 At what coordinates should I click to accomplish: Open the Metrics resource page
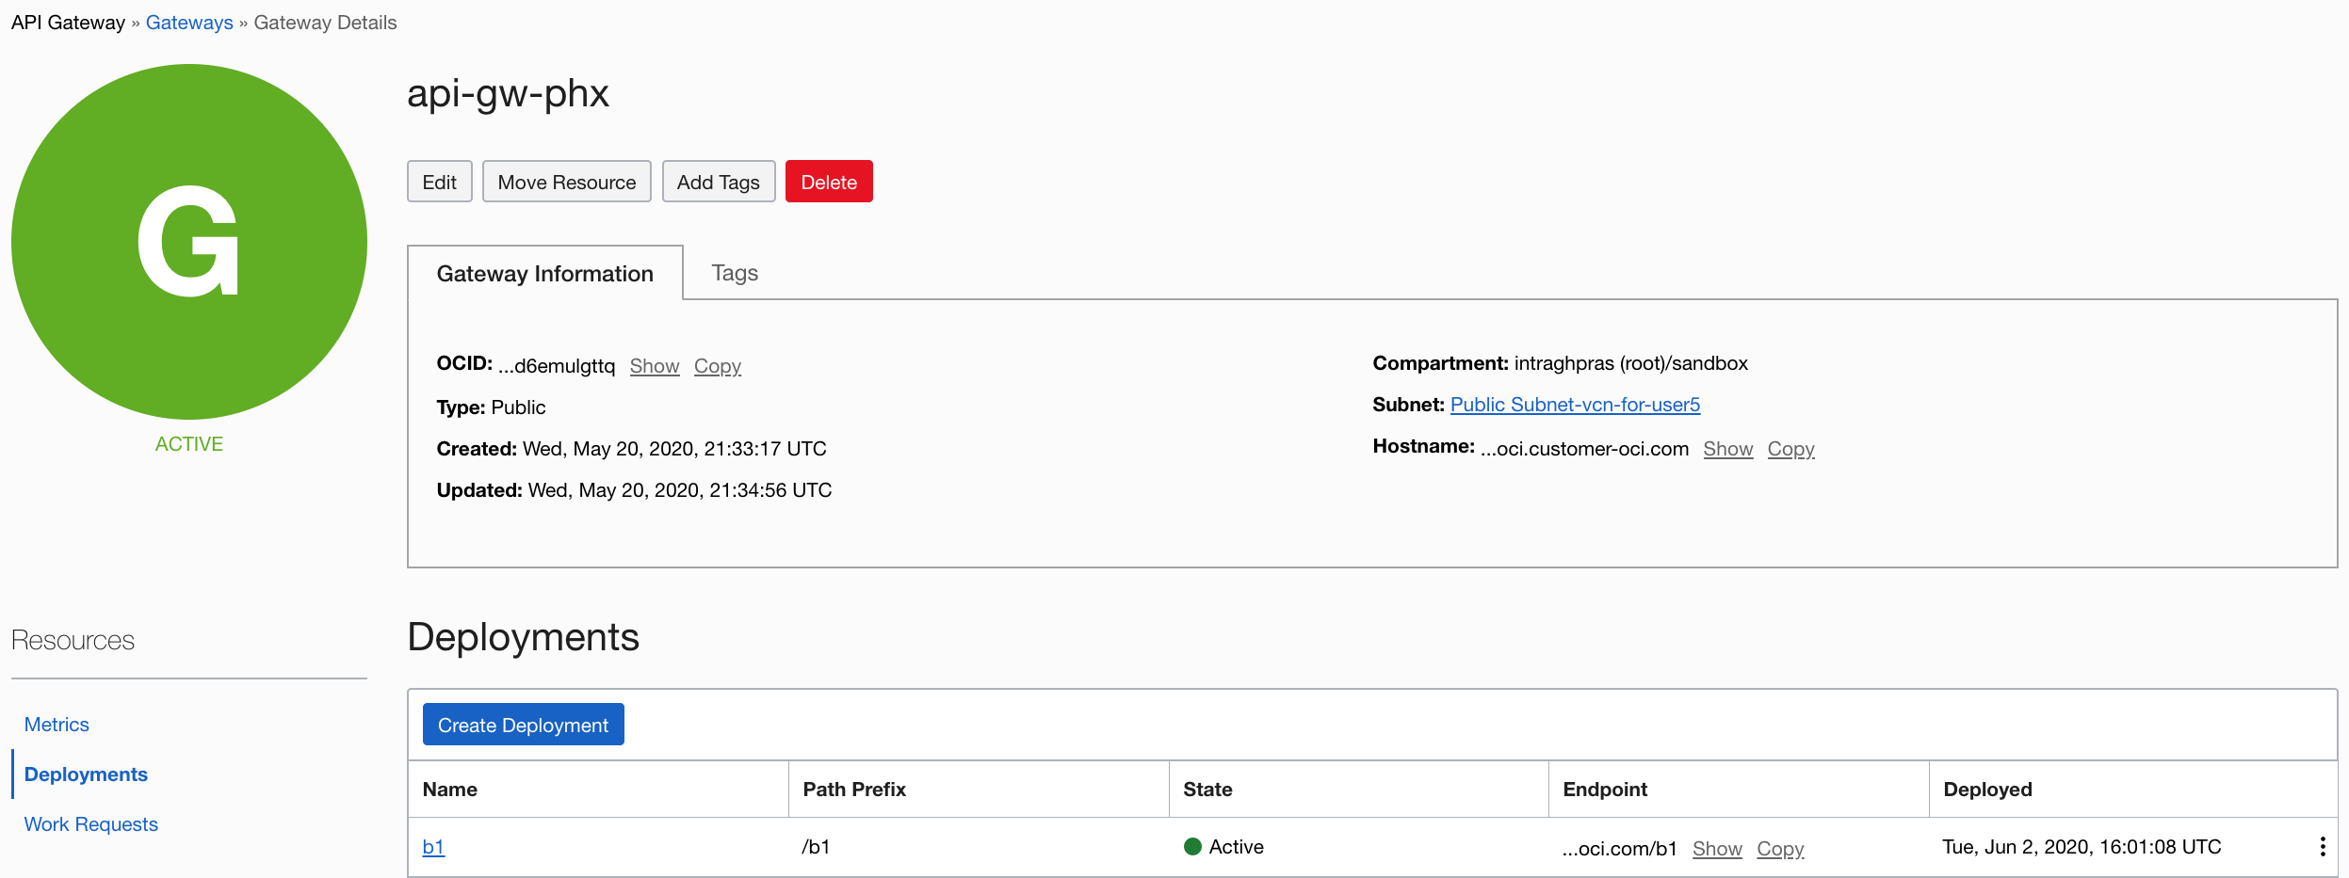pos(57,725)
